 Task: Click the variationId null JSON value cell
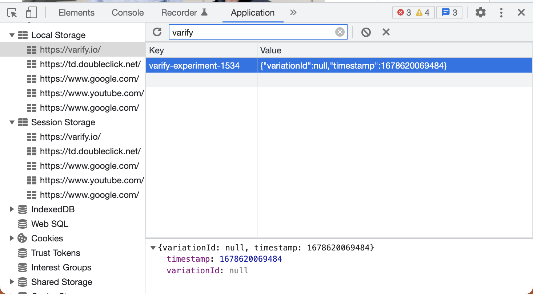coord(395,65)
